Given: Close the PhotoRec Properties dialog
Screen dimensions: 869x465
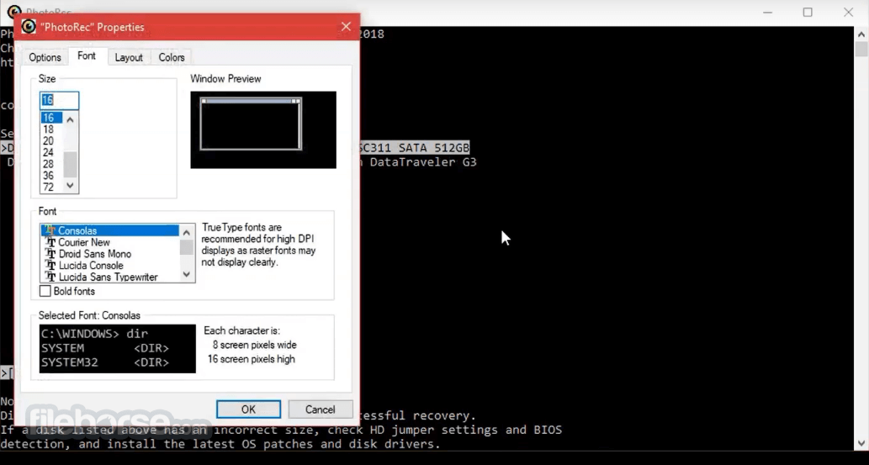Looking at the screenshot, I should 346,27.
